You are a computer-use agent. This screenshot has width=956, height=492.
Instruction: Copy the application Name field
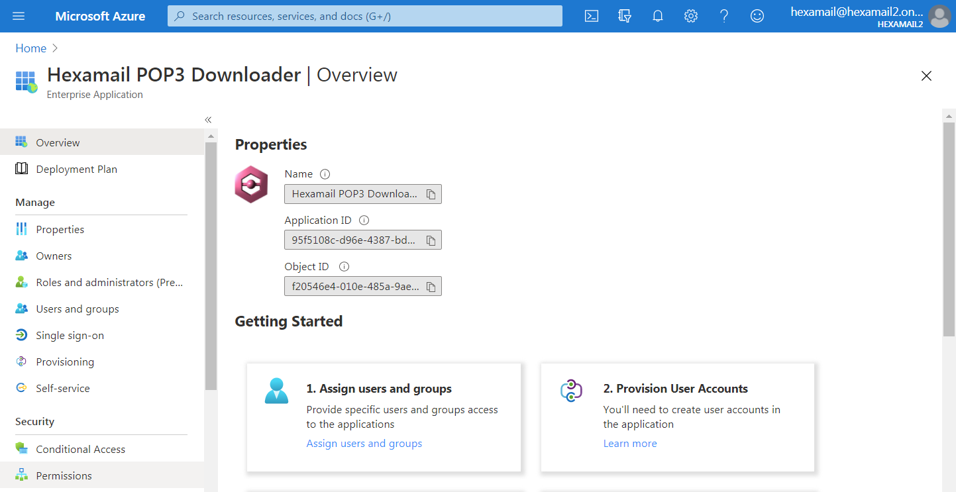point(431,194)
